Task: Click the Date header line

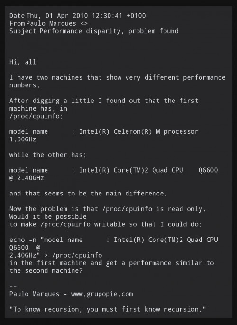Action: (78, 16)
